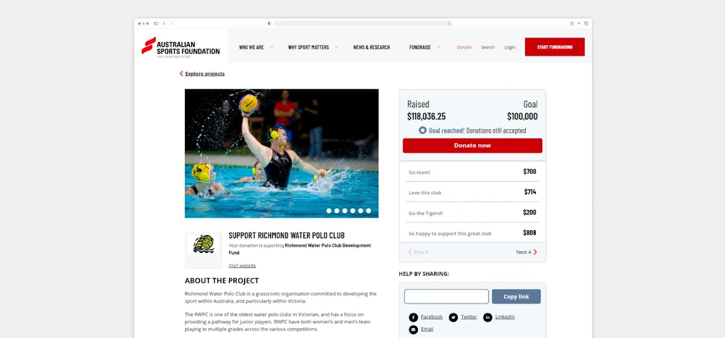Select the third carousel dot

pos(345,211)
